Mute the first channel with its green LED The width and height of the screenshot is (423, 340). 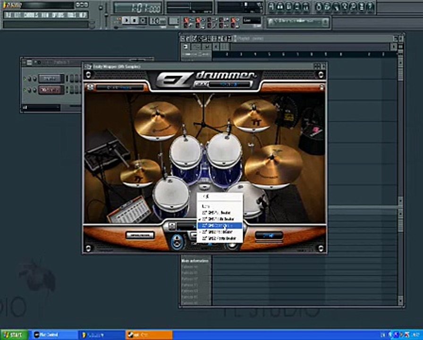[25, 79]
